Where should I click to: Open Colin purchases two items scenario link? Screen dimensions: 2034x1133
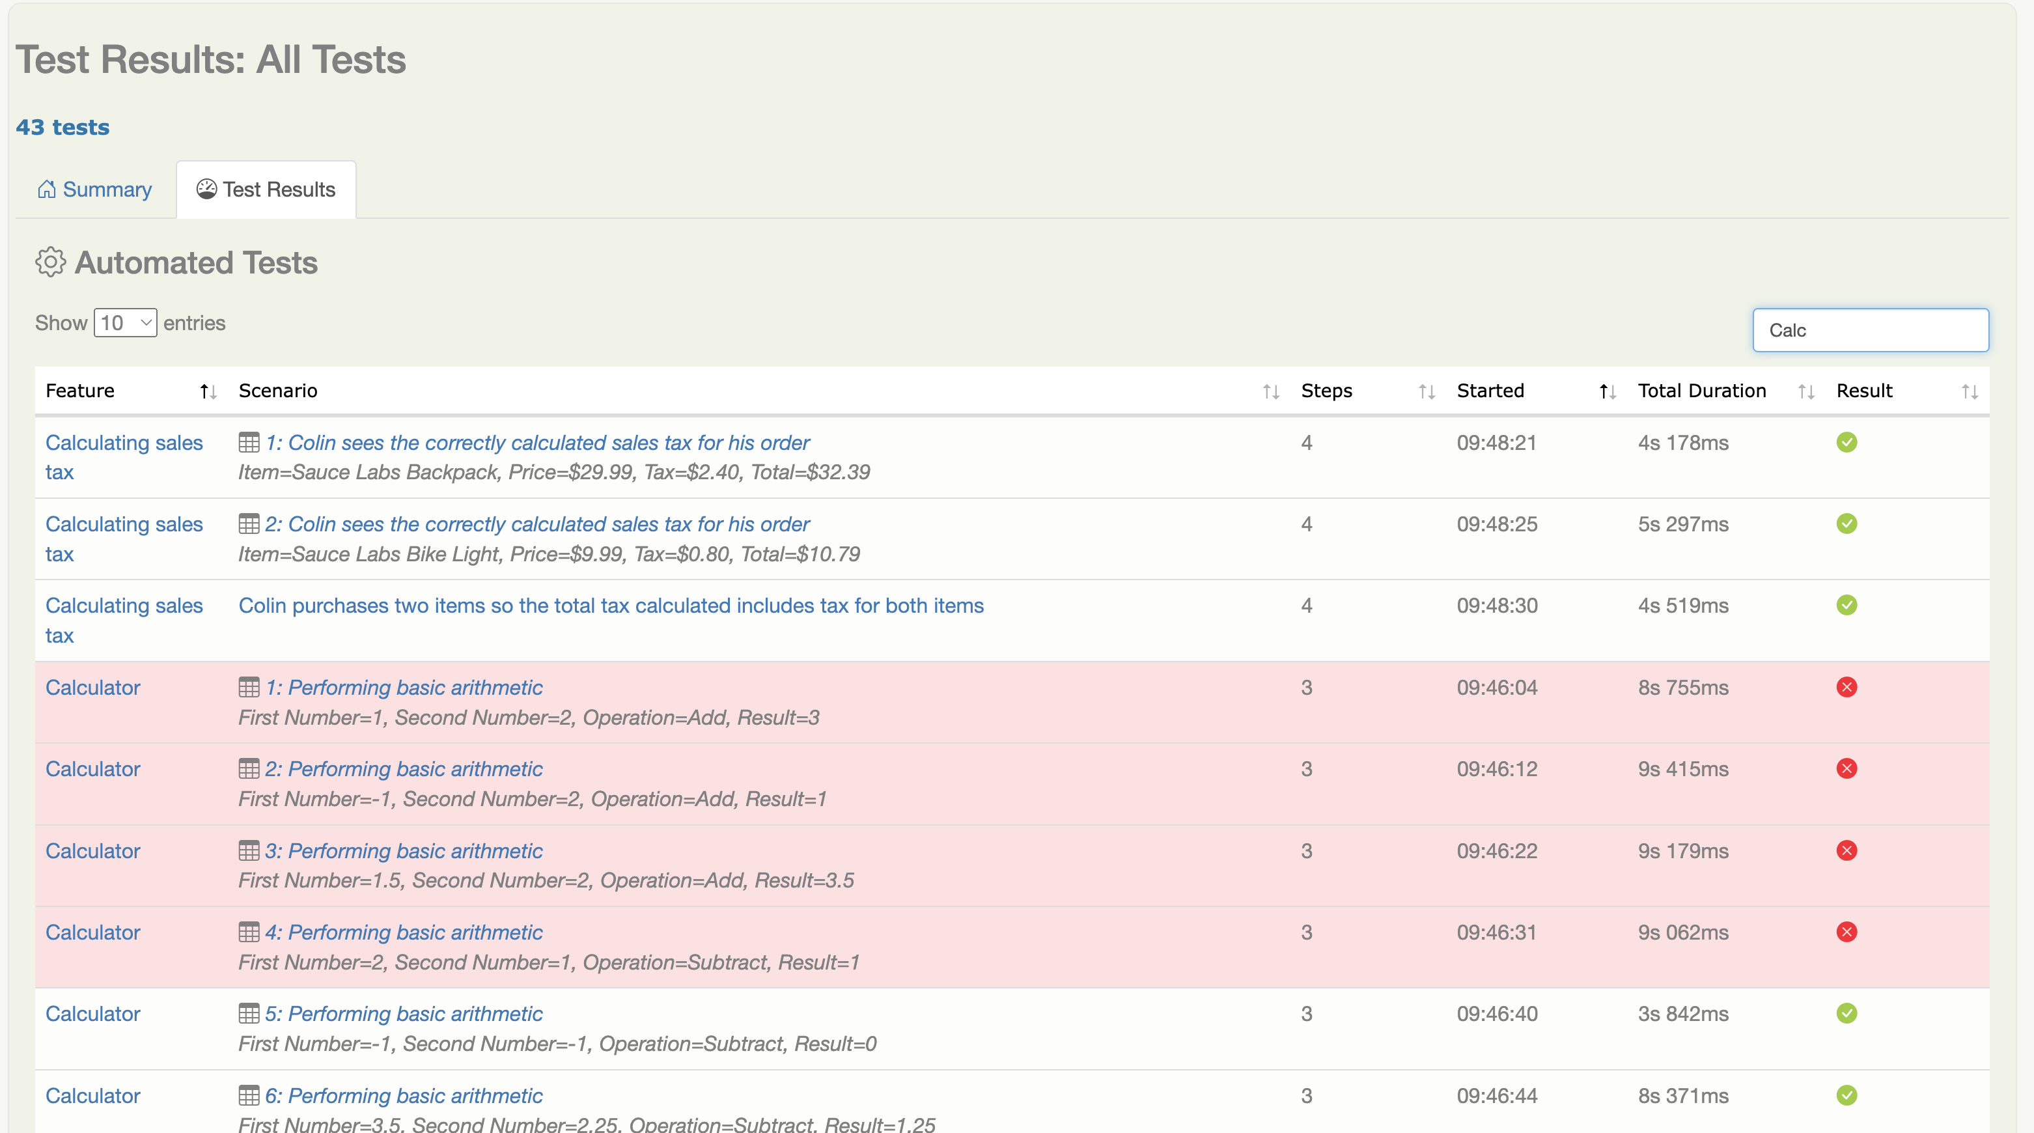(x=610, y=606)
